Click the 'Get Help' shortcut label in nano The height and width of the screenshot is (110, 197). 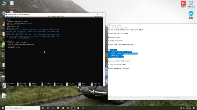click(10, 83)
